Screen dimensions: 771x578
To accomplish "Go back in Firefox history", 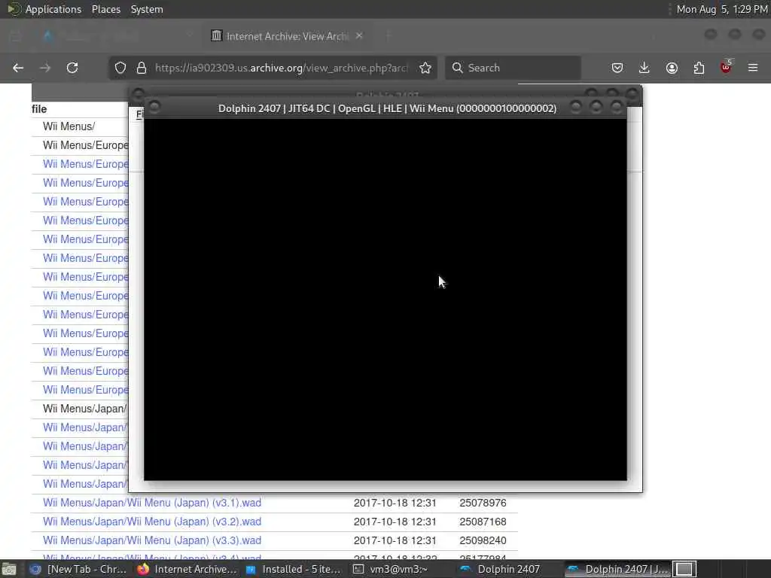I will [x=18, y=68].
